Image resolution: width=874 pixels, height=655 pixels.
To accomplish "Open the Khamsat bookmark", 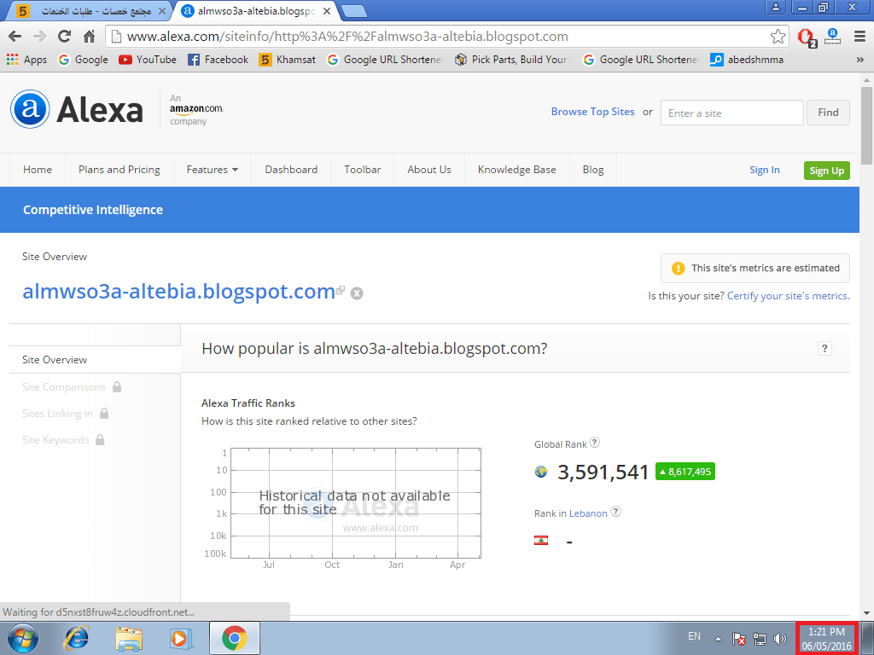I will pyautogui.click(x=288, y=60).
